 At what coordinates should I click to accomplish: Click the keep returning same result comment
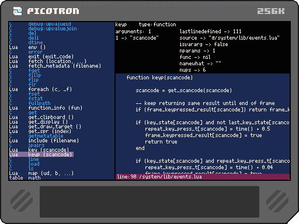(x=205, y=103)
